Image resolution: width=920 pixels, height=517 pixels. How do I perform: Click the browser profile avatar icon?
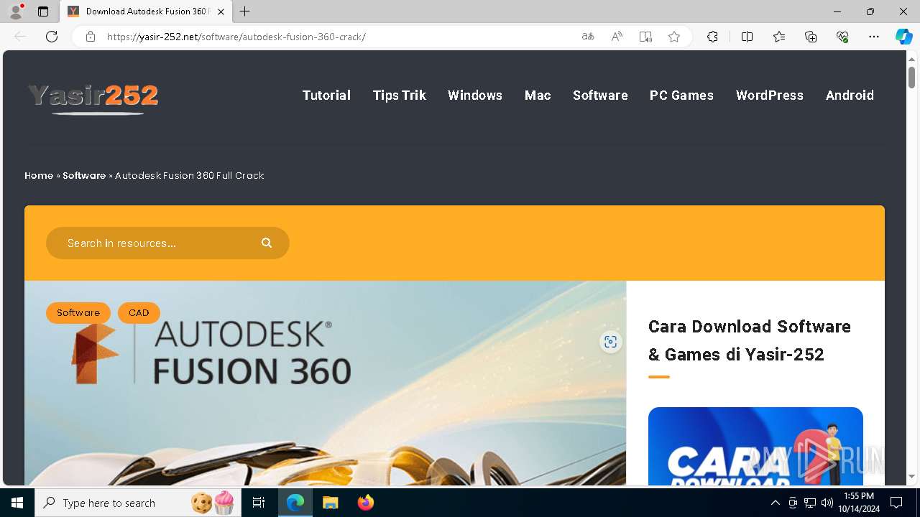[x=16, y=11]
